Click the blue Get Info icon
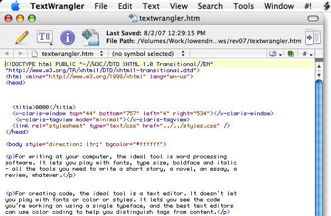331x216 pixels. (x=68, y=37)
